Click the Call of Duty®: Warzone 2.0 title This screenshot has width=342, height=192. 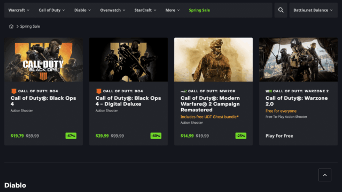pos(297,101)
